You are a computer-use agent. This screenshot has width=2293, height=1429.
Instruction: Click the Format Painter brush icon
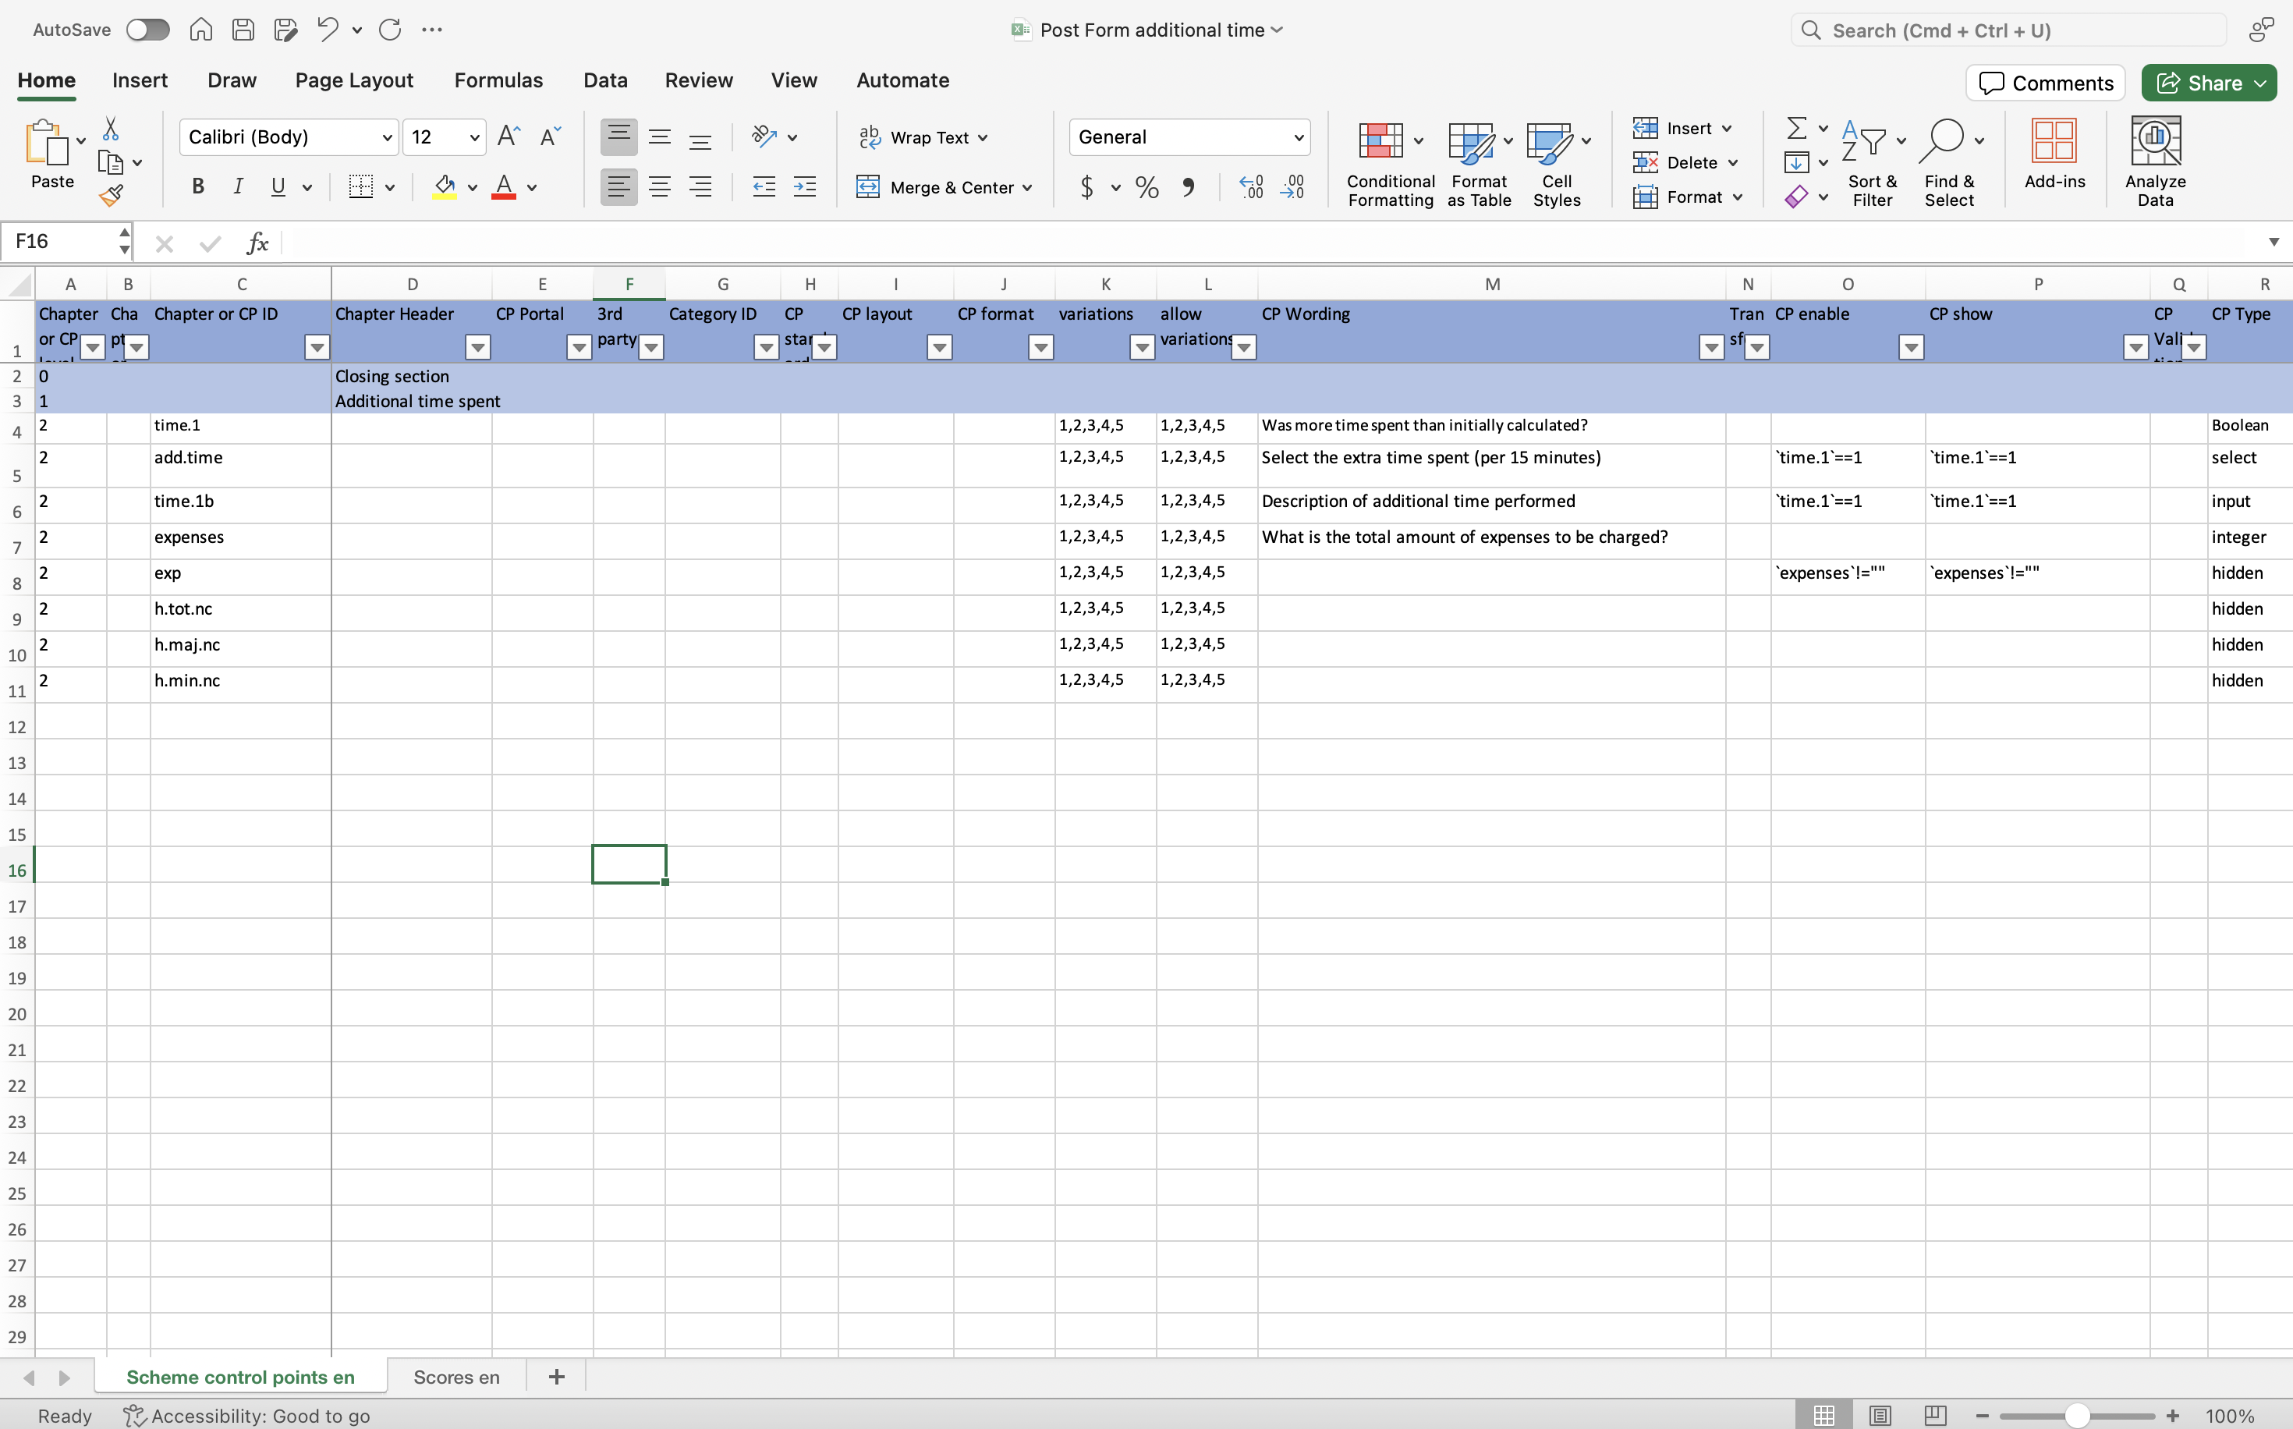click(x=111, y=197)
